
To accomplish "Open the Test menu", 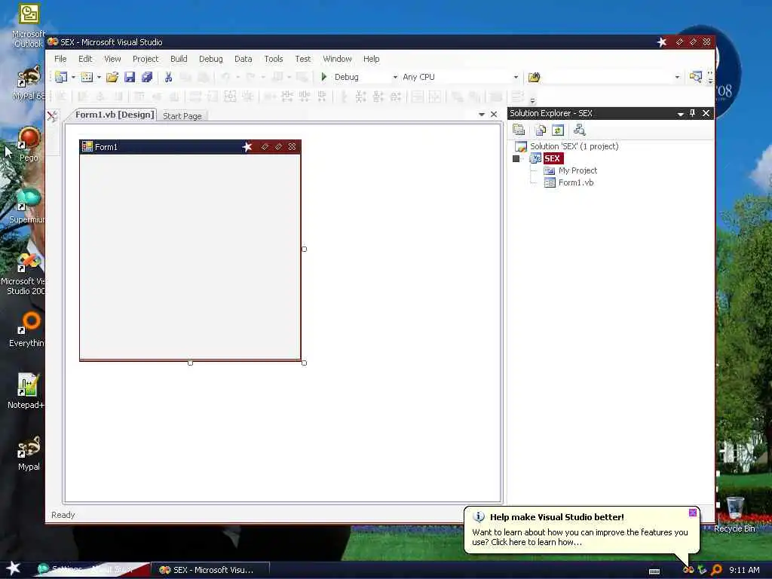I will pyautogui.click(x=303, y=59).
